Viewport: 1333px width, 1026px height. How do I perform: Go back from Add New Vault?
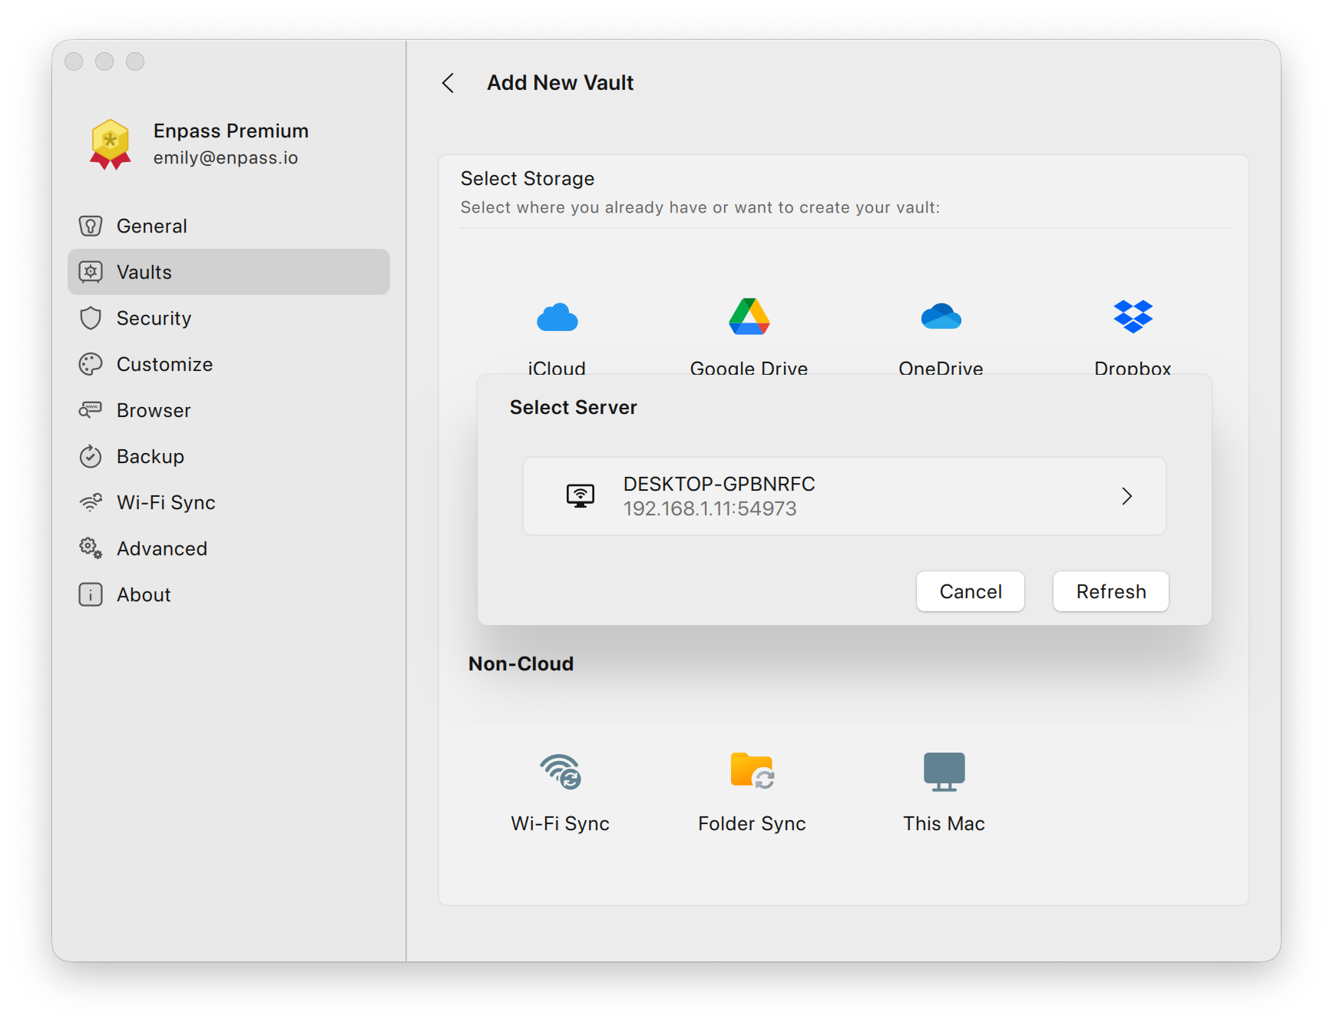pos(448,83)
